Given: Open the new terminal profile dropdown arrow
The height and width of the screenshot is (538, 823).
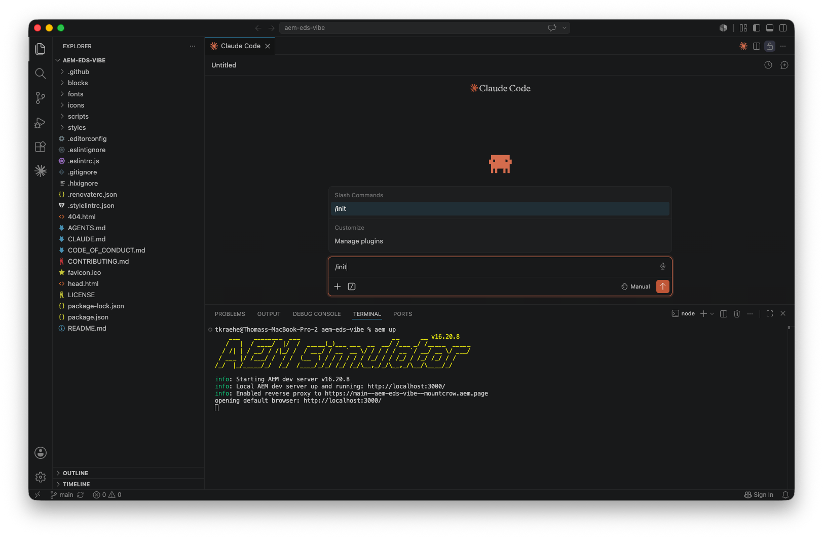Looking at the screenshot, I should click(712, 314).
